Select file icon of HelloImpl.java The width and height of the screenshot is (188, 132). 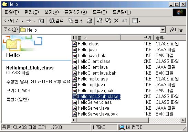pos(74,85)
